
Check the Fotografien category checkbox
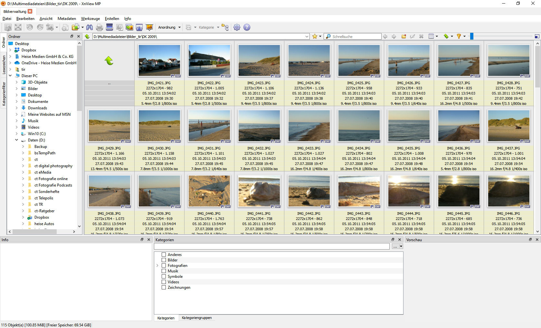[x=164, y=266]
